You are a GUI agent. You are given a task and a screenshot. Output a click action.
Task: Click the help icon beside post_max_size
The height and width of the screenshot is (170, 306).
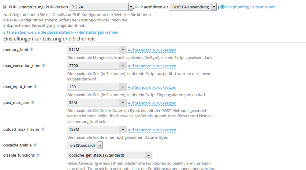(x=33, y=103)
